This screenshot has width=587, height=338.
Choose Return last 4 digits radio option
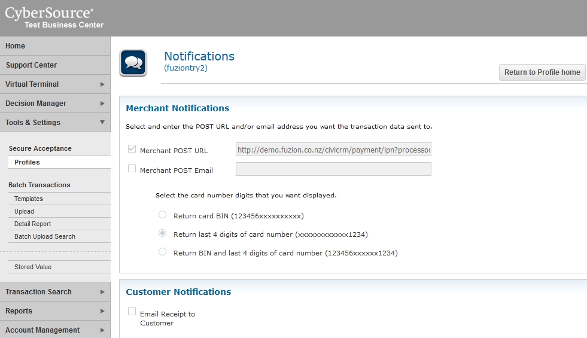click(x=162, y=233)
